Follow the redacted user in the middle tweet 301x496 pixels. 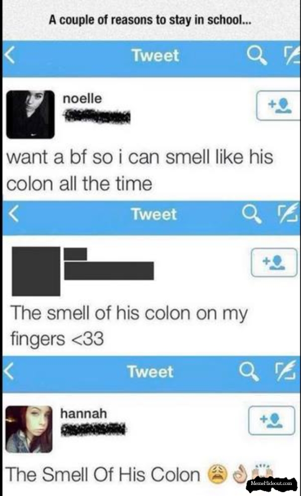pos(274,262)
